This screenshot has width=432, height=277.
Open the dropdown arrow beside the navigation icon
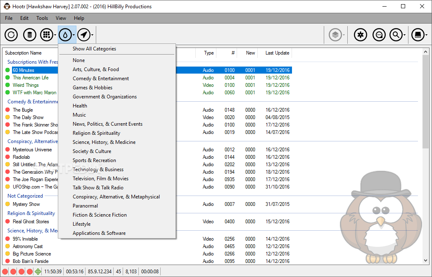(92, 35)
